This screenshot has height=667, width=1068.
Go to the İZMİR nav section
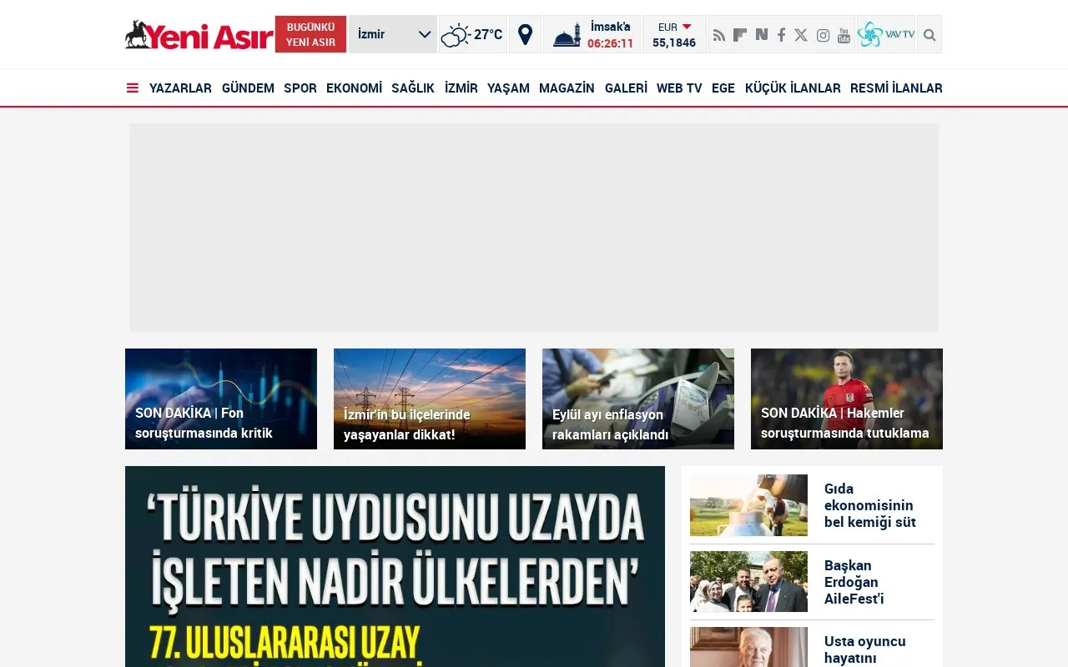click(x=461, y=88)
